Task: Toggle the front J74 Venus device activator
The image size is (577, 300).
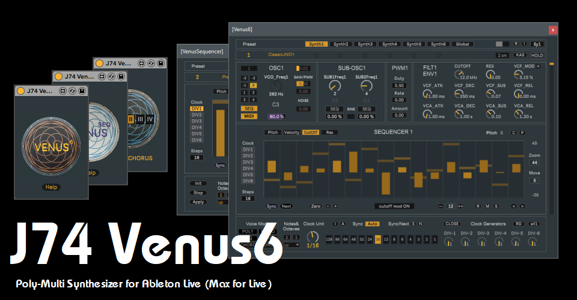Action: click(x=20, y=91)
